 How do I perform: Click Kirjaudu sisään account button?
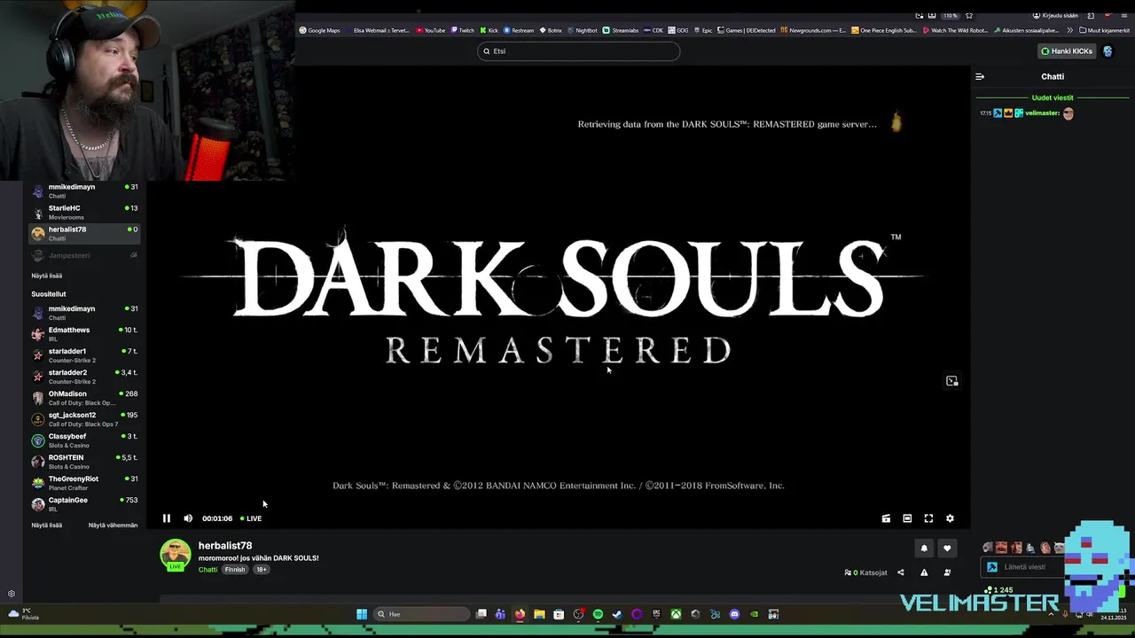point(1055,15)
